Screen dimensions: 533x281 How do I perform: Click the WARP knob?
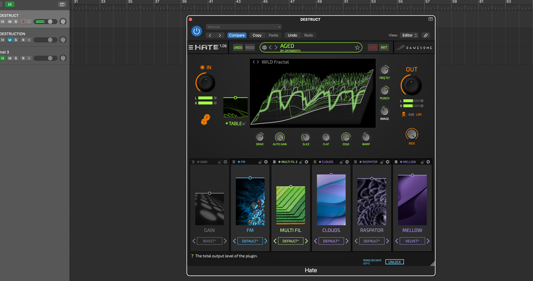[x=366, y=137]
